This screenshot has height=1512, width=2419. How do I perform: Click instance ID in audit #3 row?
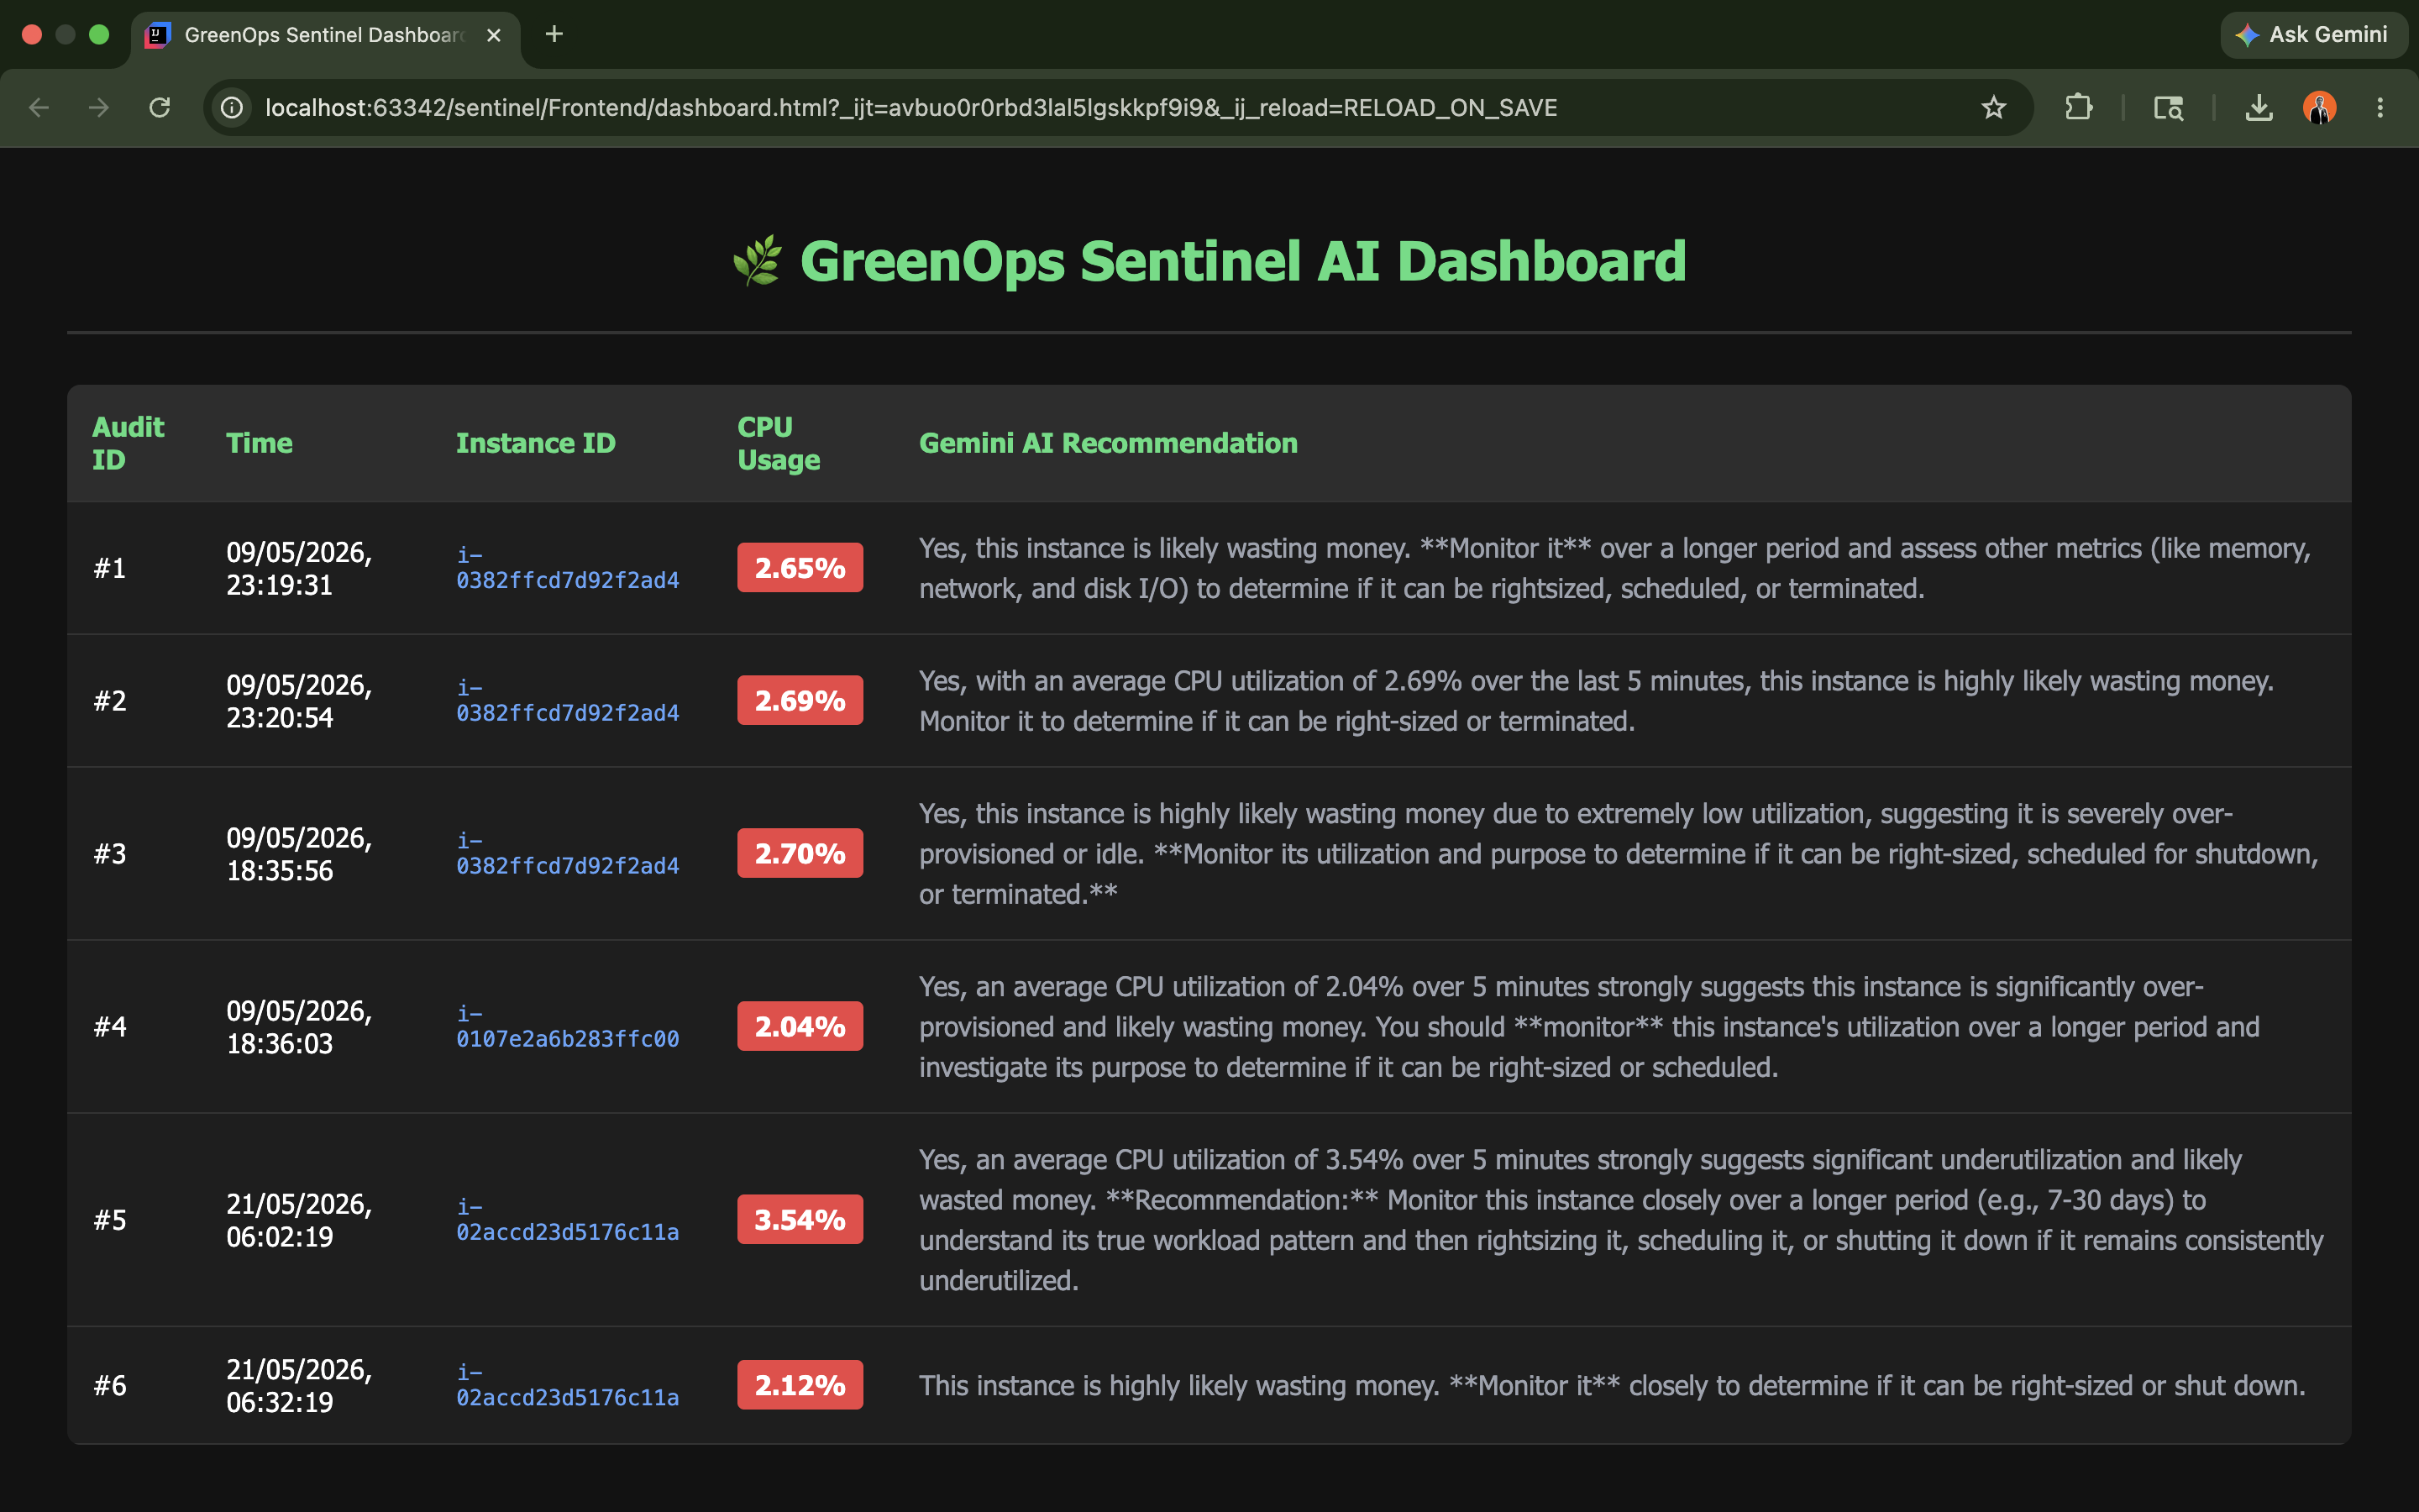[x=568, y=854]
